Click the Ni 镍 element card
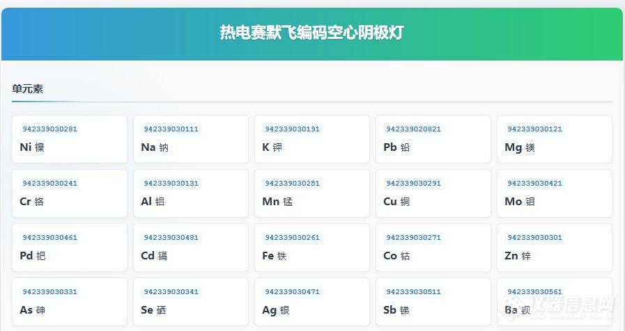Screen dimensions: 625x331 pyautogui.click(x=69, y=139)
